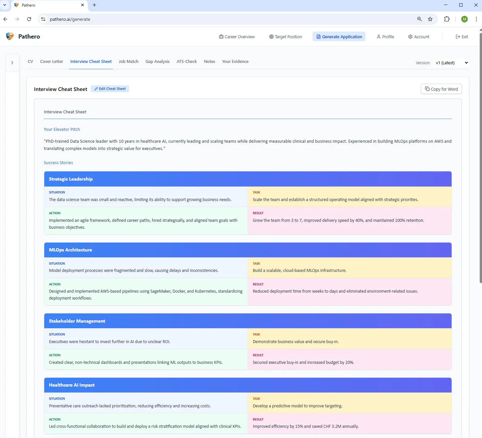Reload the page
Screen dimensions: 482x438
pyautogui.click(x=29, y=19)
